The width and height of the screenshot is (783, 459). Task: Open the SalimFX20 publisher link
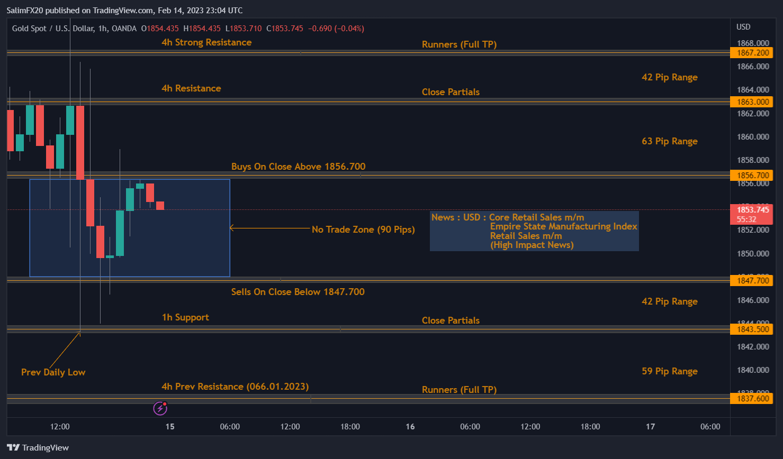(x=25, y=10)
